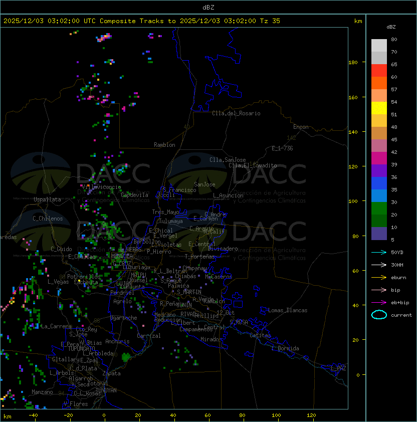Click the white 30HM arrow in legend
Screen dimensions: 417x422
coord(379,265)
